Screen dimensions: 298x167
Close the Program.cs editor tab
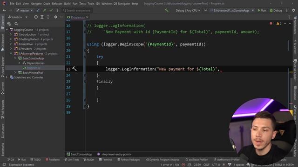click(87, 17)
